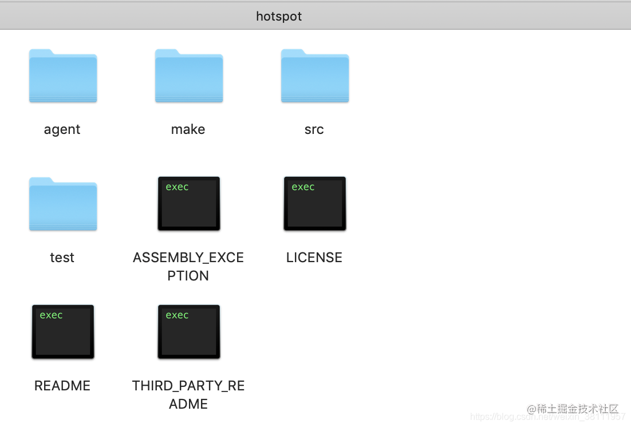Click the 'ASSEMBLY_EXCEPTION' file name label
Screen dimensions: 631x427
pos(188,266)
